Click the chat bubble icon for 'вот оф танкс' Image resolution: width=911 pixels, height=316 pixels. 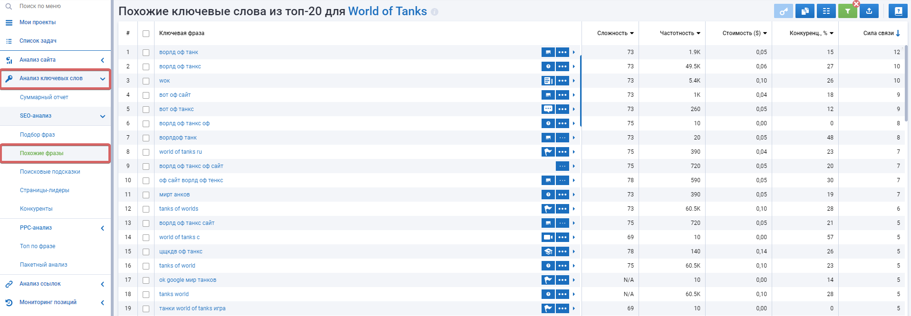pos(548,109)
